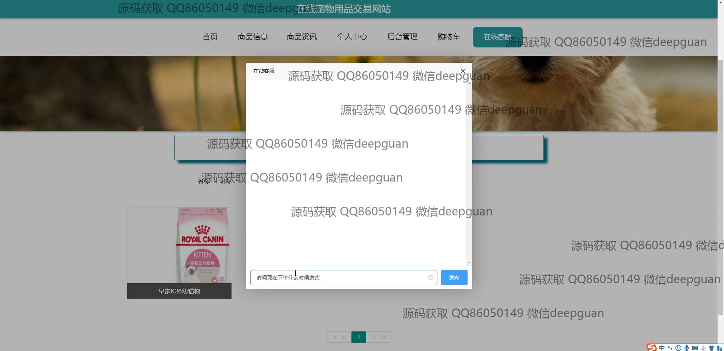Click the chat window scroll-down arrow
724x351 pixels.
469,262
